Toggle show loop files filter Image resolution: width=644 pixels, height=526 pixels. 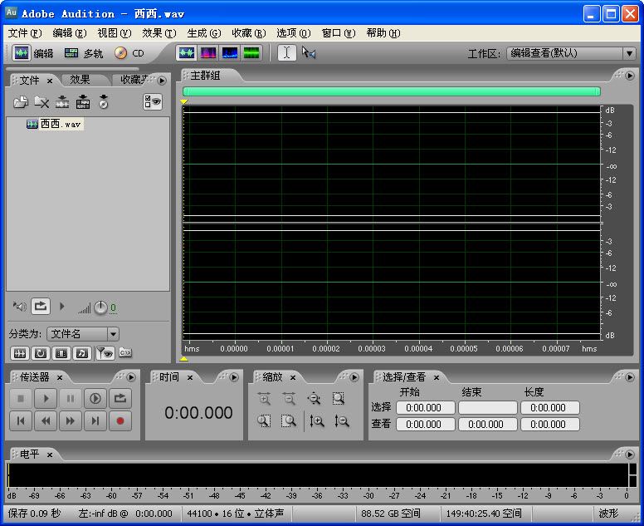pos(40,353)
